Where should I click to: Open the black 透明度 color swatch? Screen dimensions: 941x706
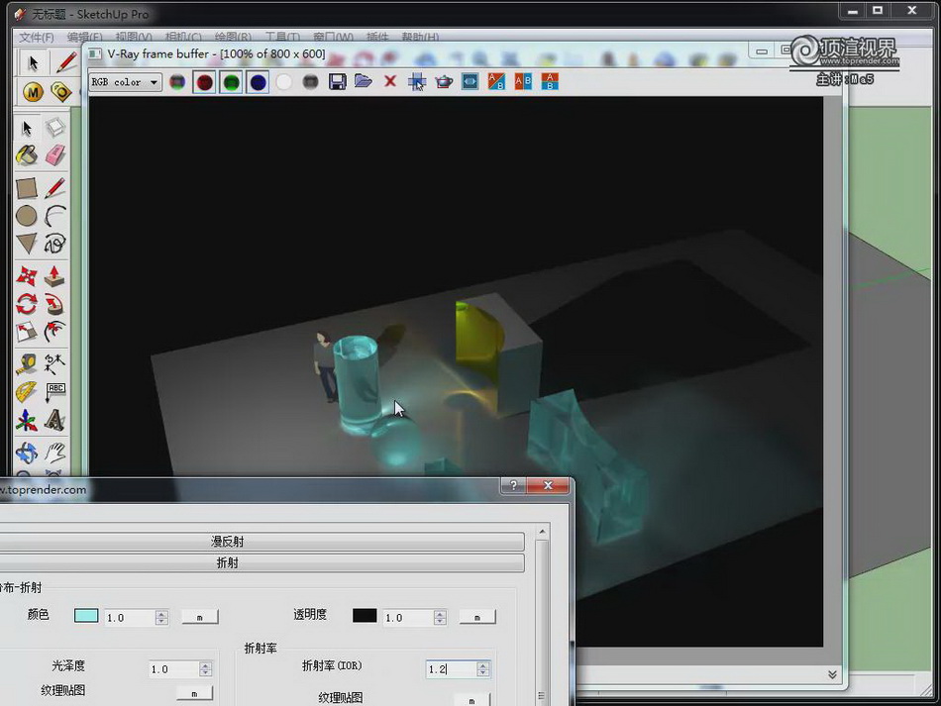(x=365, y=616)
